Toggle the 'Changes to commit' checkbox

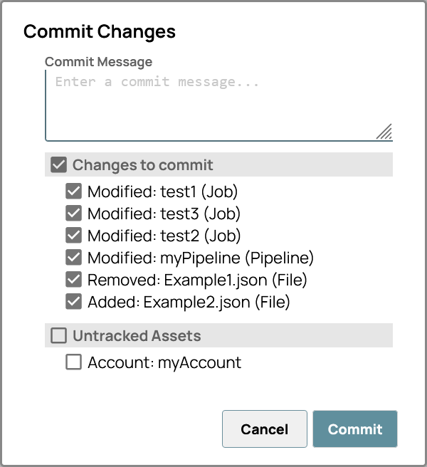pos(59,165)
